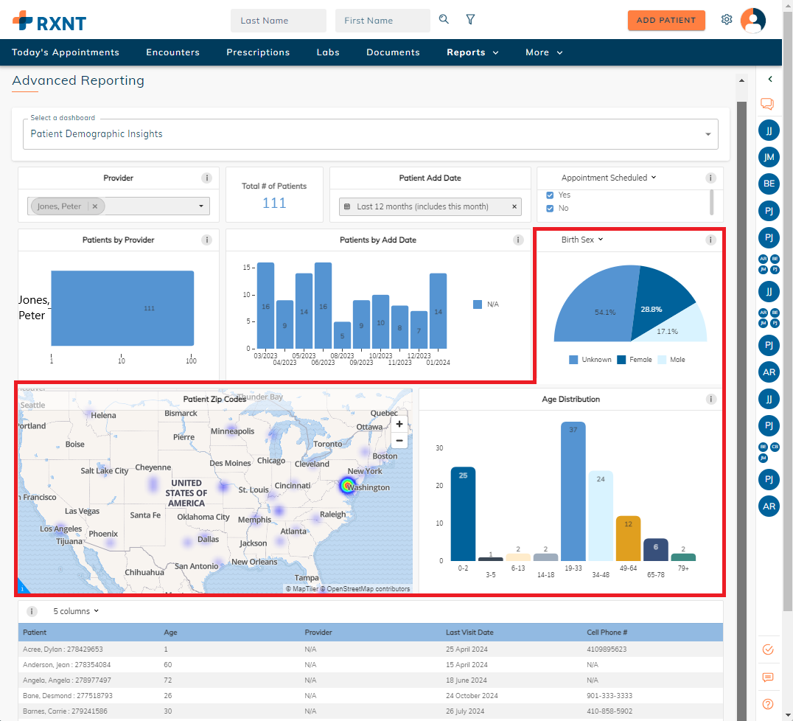Open the tasks checkmark icon in sidebar
The width and height of the screenshot is (793, 721).
(x=768, y=649)
